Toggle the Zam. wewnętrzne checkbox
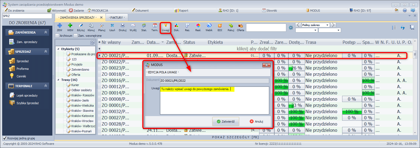Image resolution: width=420 pixels, height=148 pixels. [75, 35]
